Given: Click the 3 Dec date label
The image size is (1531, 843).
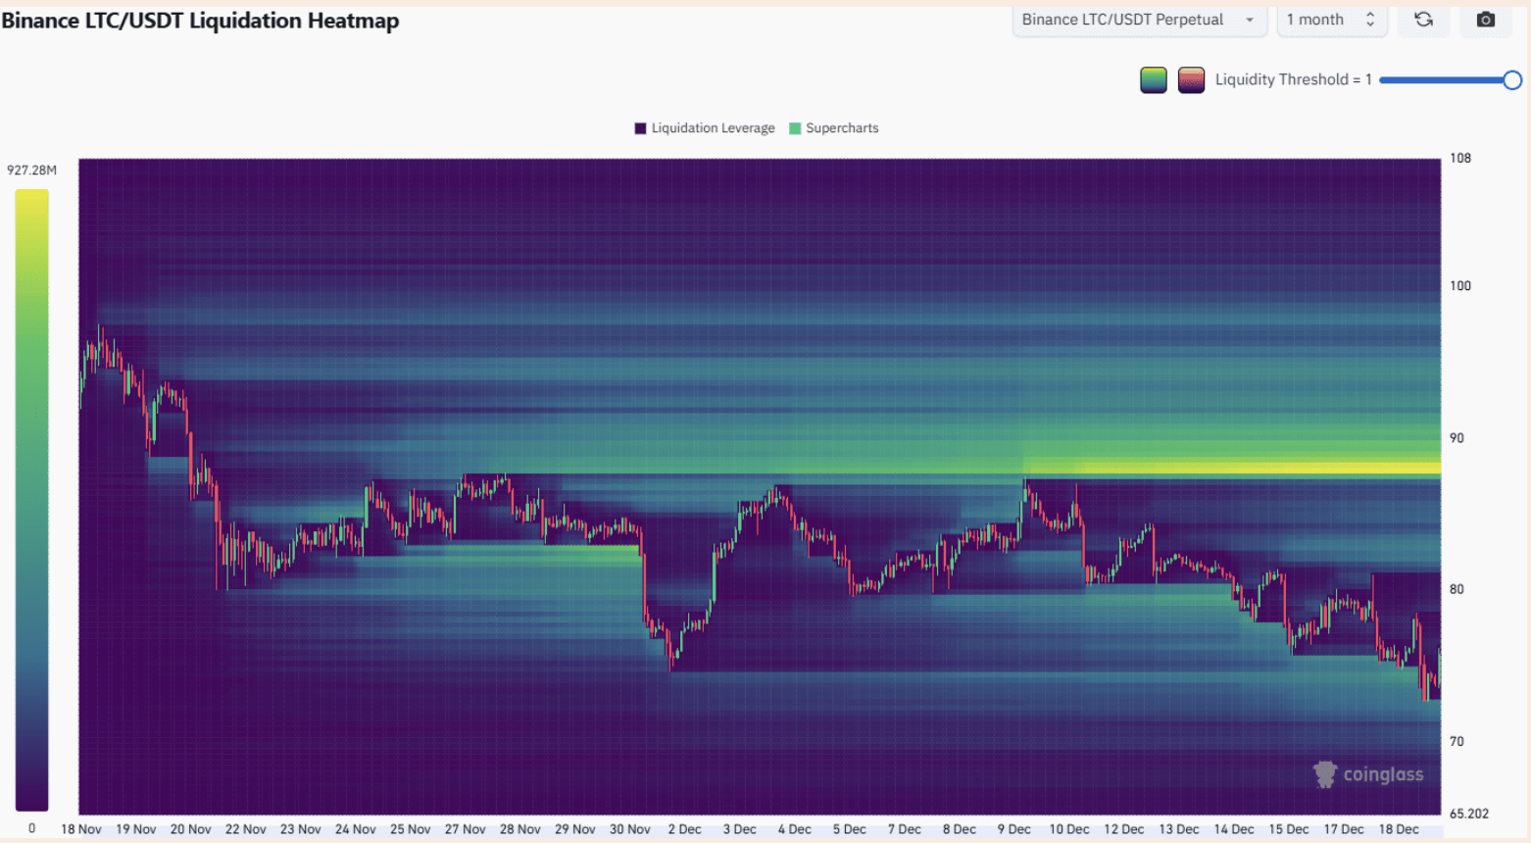Looking at the screenshot, I should point(740,829).
